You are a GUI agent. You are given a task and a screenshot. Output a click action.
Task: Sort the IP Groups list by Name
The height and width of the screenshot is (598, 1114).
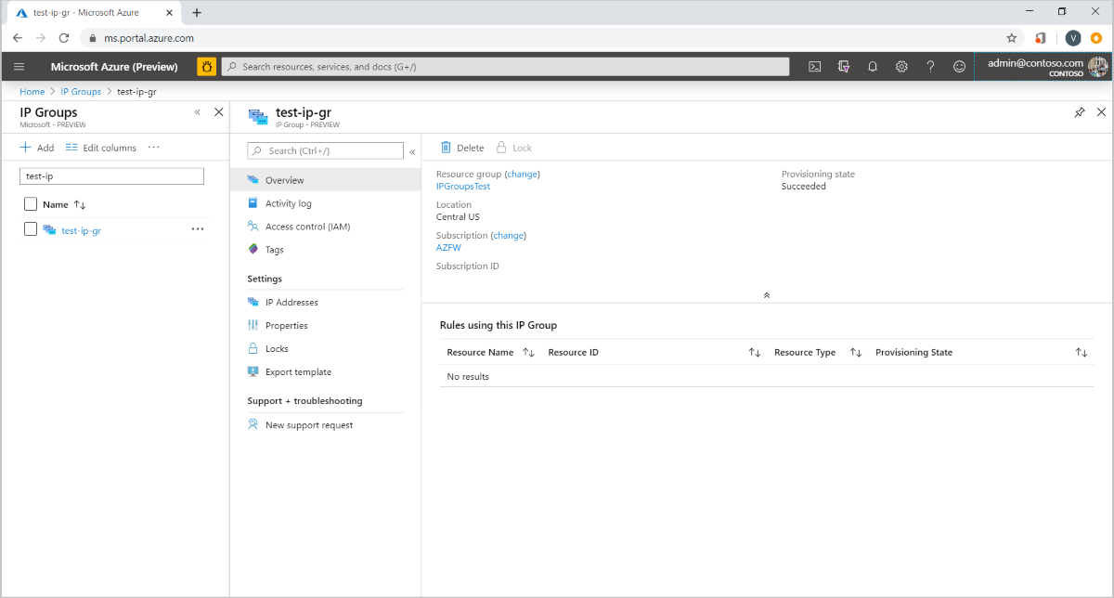pyautogui.click(x=80, y=204)
